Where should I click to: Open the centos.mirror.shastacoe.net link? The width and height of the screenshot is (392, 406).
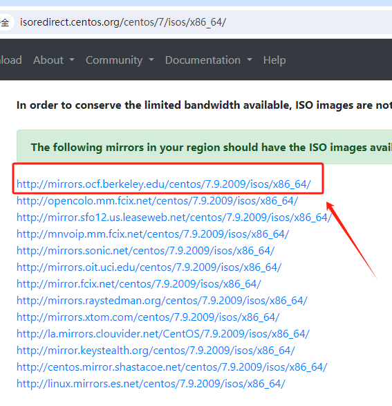172,367
